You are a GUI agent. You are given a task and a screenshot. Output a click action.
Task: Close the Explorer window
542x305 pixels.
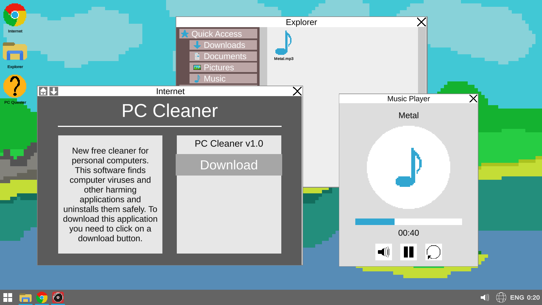click(x=421, y=22)
